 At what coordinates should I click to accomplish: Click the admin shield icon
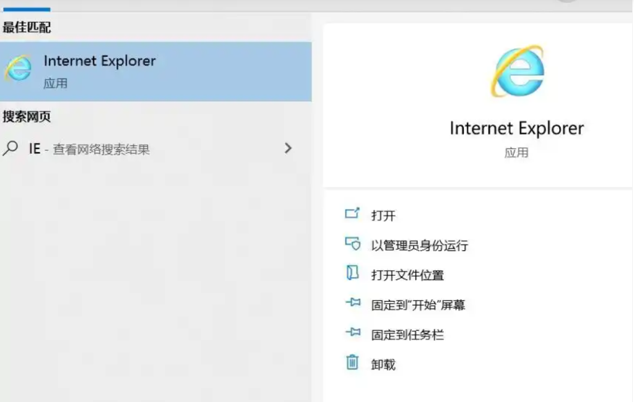coord(352,243)
